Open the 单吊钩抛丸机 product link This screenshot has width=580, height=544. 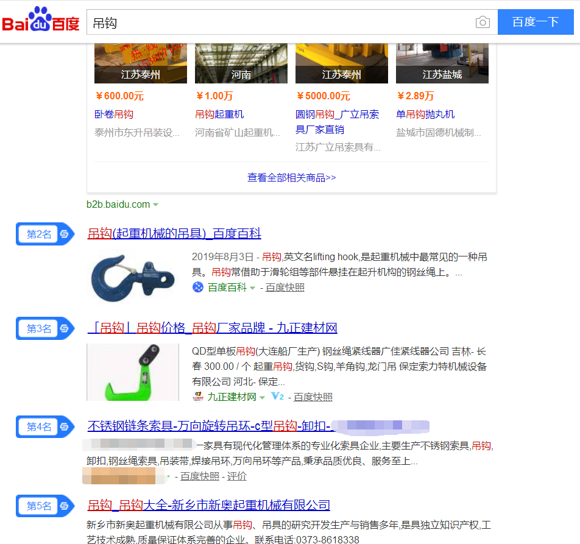425,115
